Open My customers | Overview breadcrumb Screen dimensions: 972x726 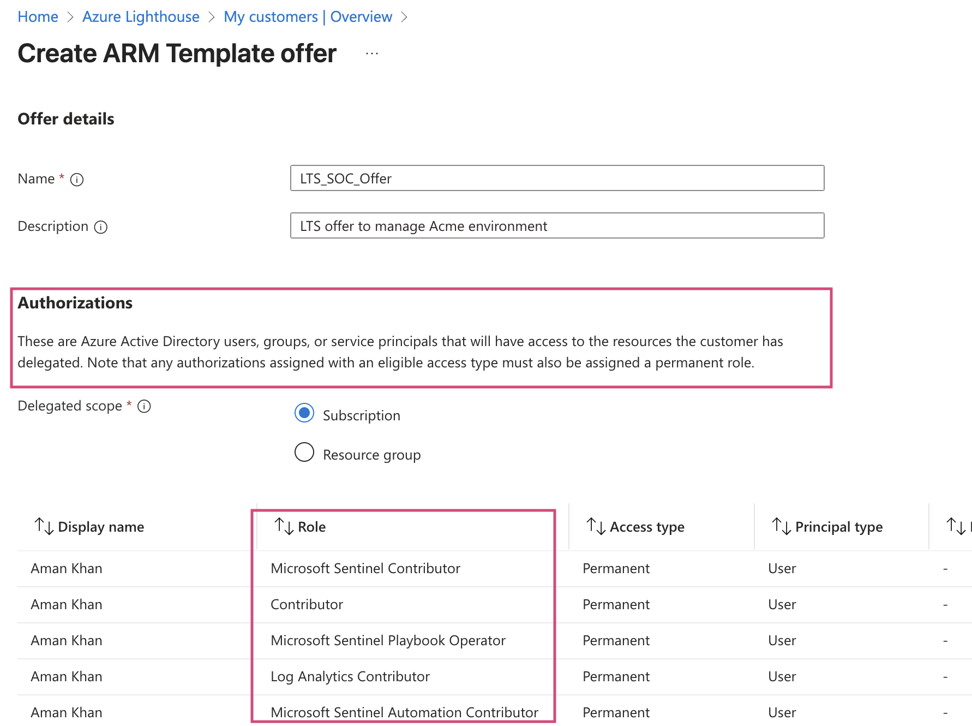pos(308,17)
